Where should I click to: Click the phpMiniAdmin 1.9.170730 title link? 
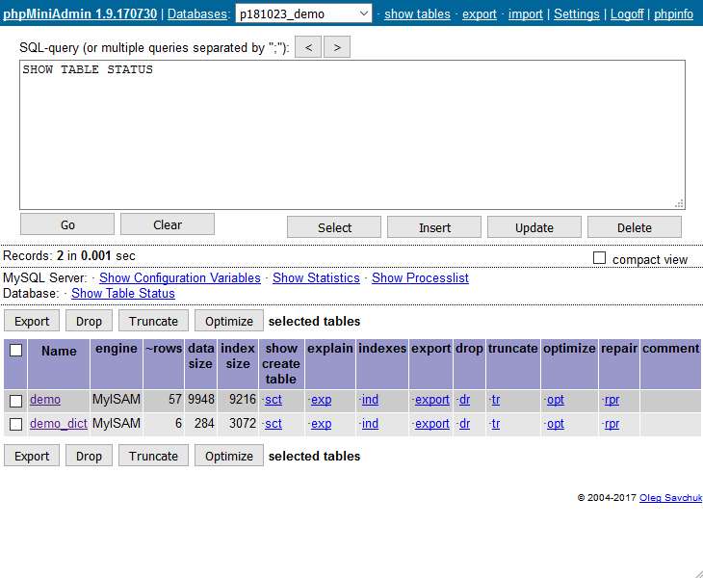pos(80,13)
